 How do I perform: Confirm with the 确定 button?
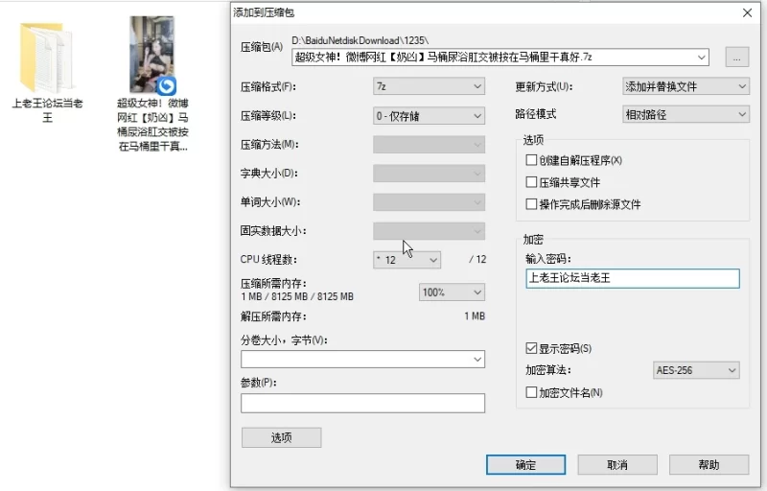click(x=525, y=464)
